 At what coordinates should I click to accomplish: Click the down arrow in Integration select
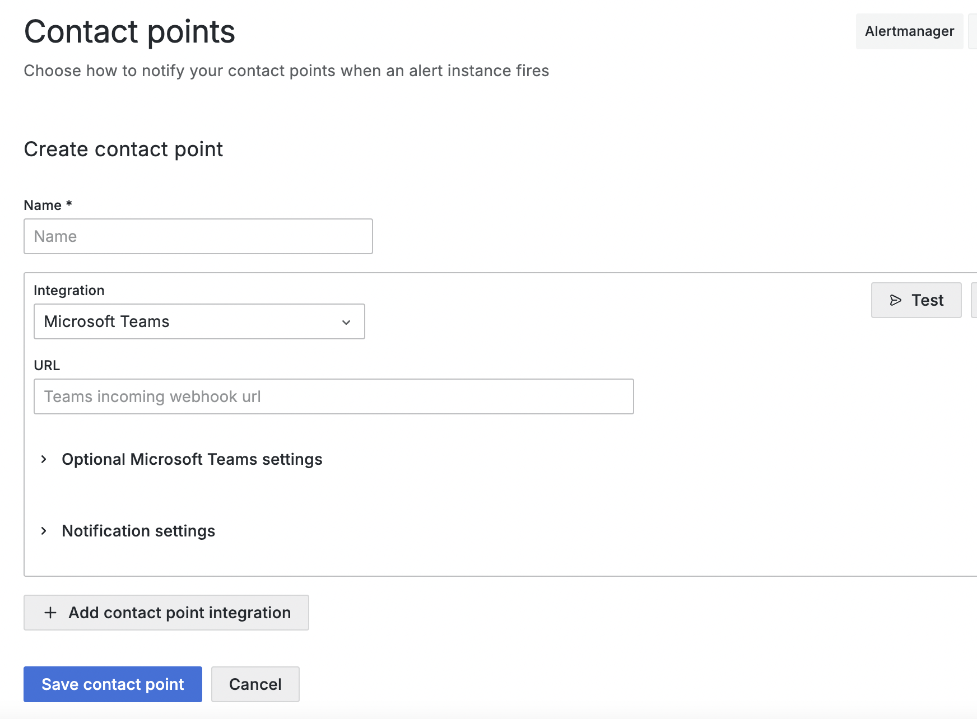click(346, 322)
